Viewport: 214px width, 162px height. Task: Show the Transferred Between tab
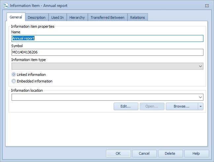tap(107, 17)
